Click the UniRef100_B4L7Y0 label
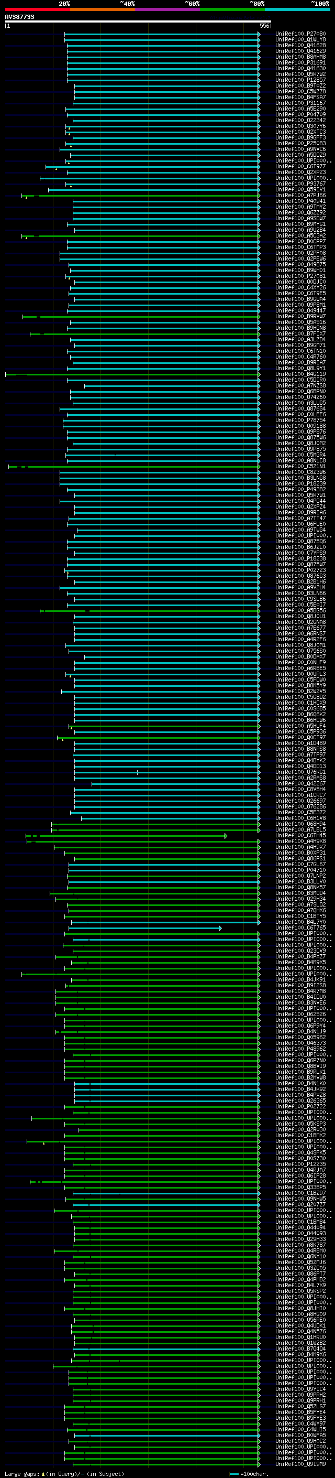This screenshot has width=335, height=1478. point(300,922)
